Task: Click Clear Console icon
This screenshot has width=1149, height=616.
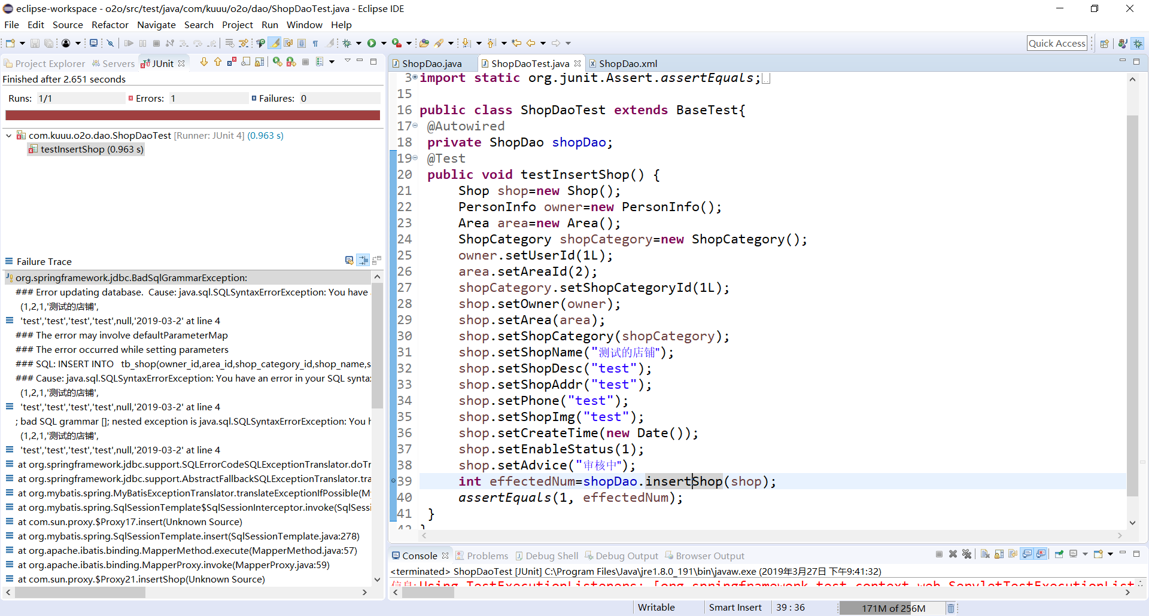Action: point(985,554)
